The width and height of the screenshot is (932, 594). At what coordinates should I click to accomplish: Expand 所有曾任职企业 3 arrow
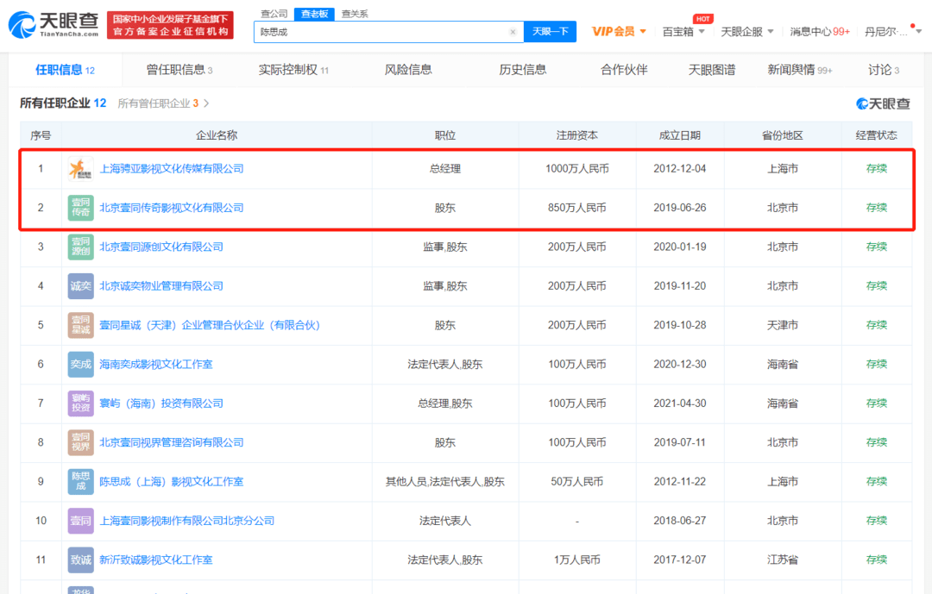[x=206, y=103]
